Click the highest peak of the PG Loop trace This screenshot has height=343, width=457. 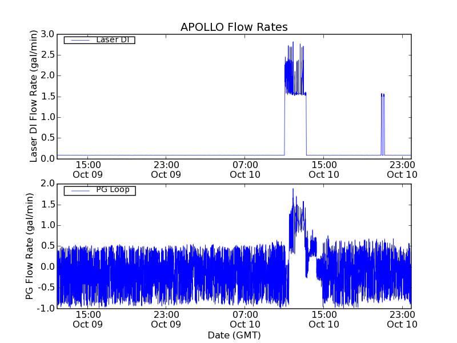(293, 189)
